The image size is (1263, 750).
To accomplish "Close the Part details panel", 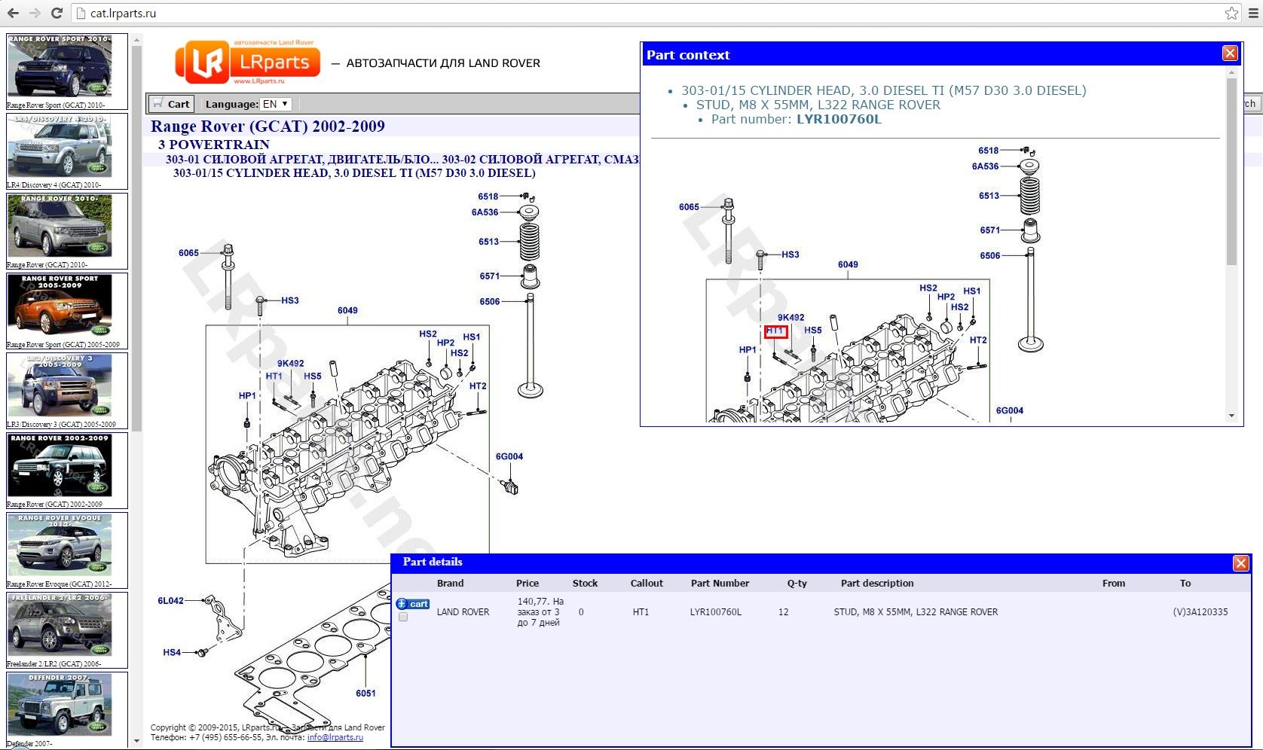I will click(1240, 563).
